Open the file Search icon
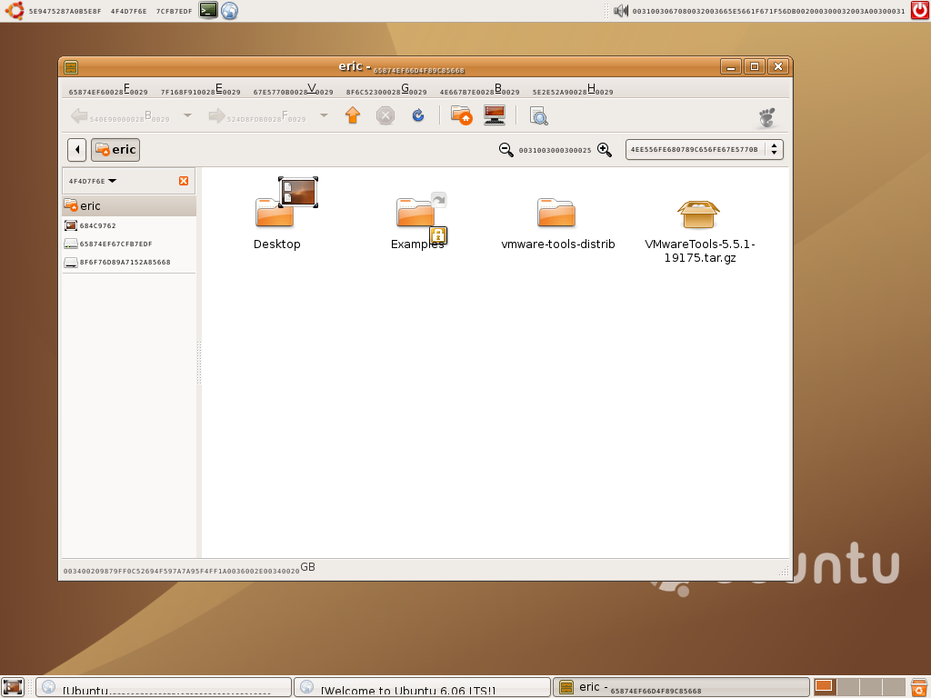This screenshot has height=698, width=931. click(538, 115)
